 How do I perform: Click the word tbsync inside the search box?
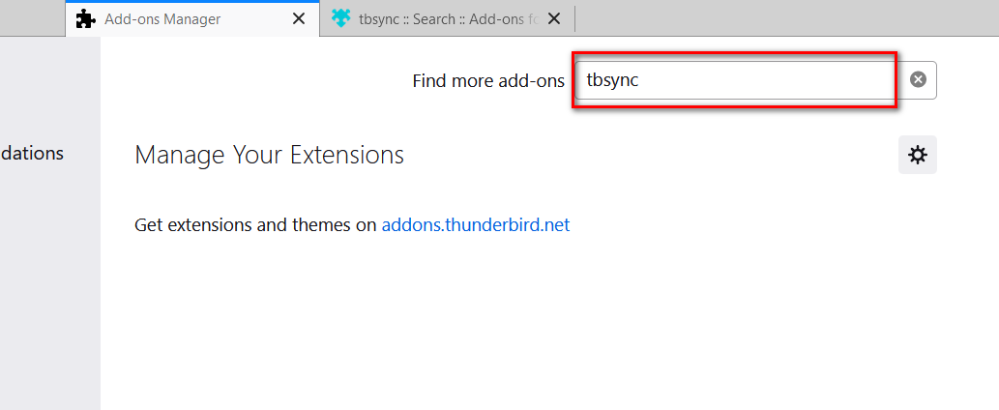pyautogui.click(x=612, y=81)
